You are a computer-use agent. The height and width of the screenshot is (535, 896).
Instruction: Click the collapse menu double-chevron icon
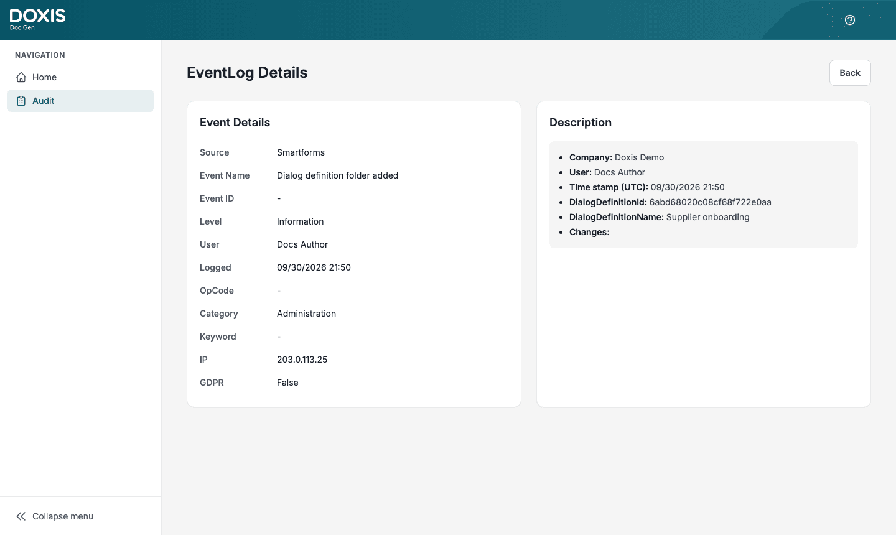pyautogui.click(x=21, y=516)
